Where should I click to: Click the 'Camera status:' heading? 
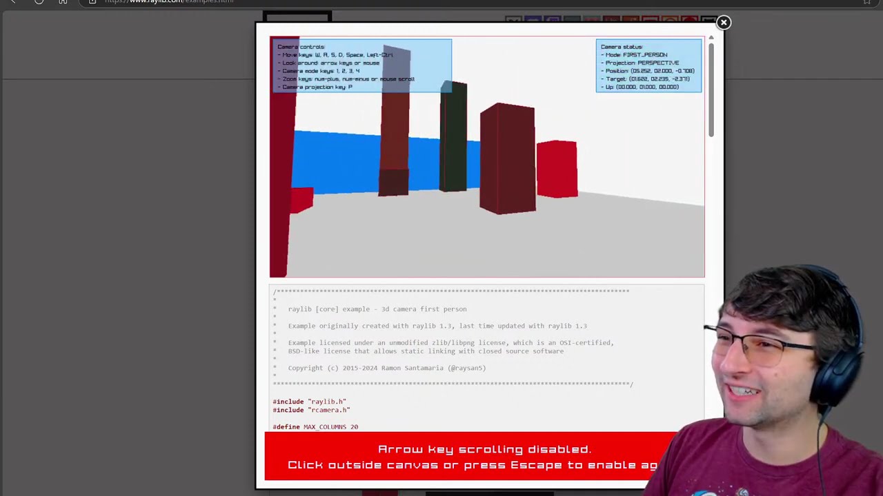[622, 47]
